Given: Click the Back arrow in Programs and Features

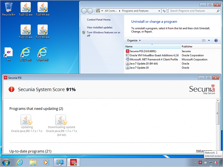Looking at the screenshot, I should point(84,11).
